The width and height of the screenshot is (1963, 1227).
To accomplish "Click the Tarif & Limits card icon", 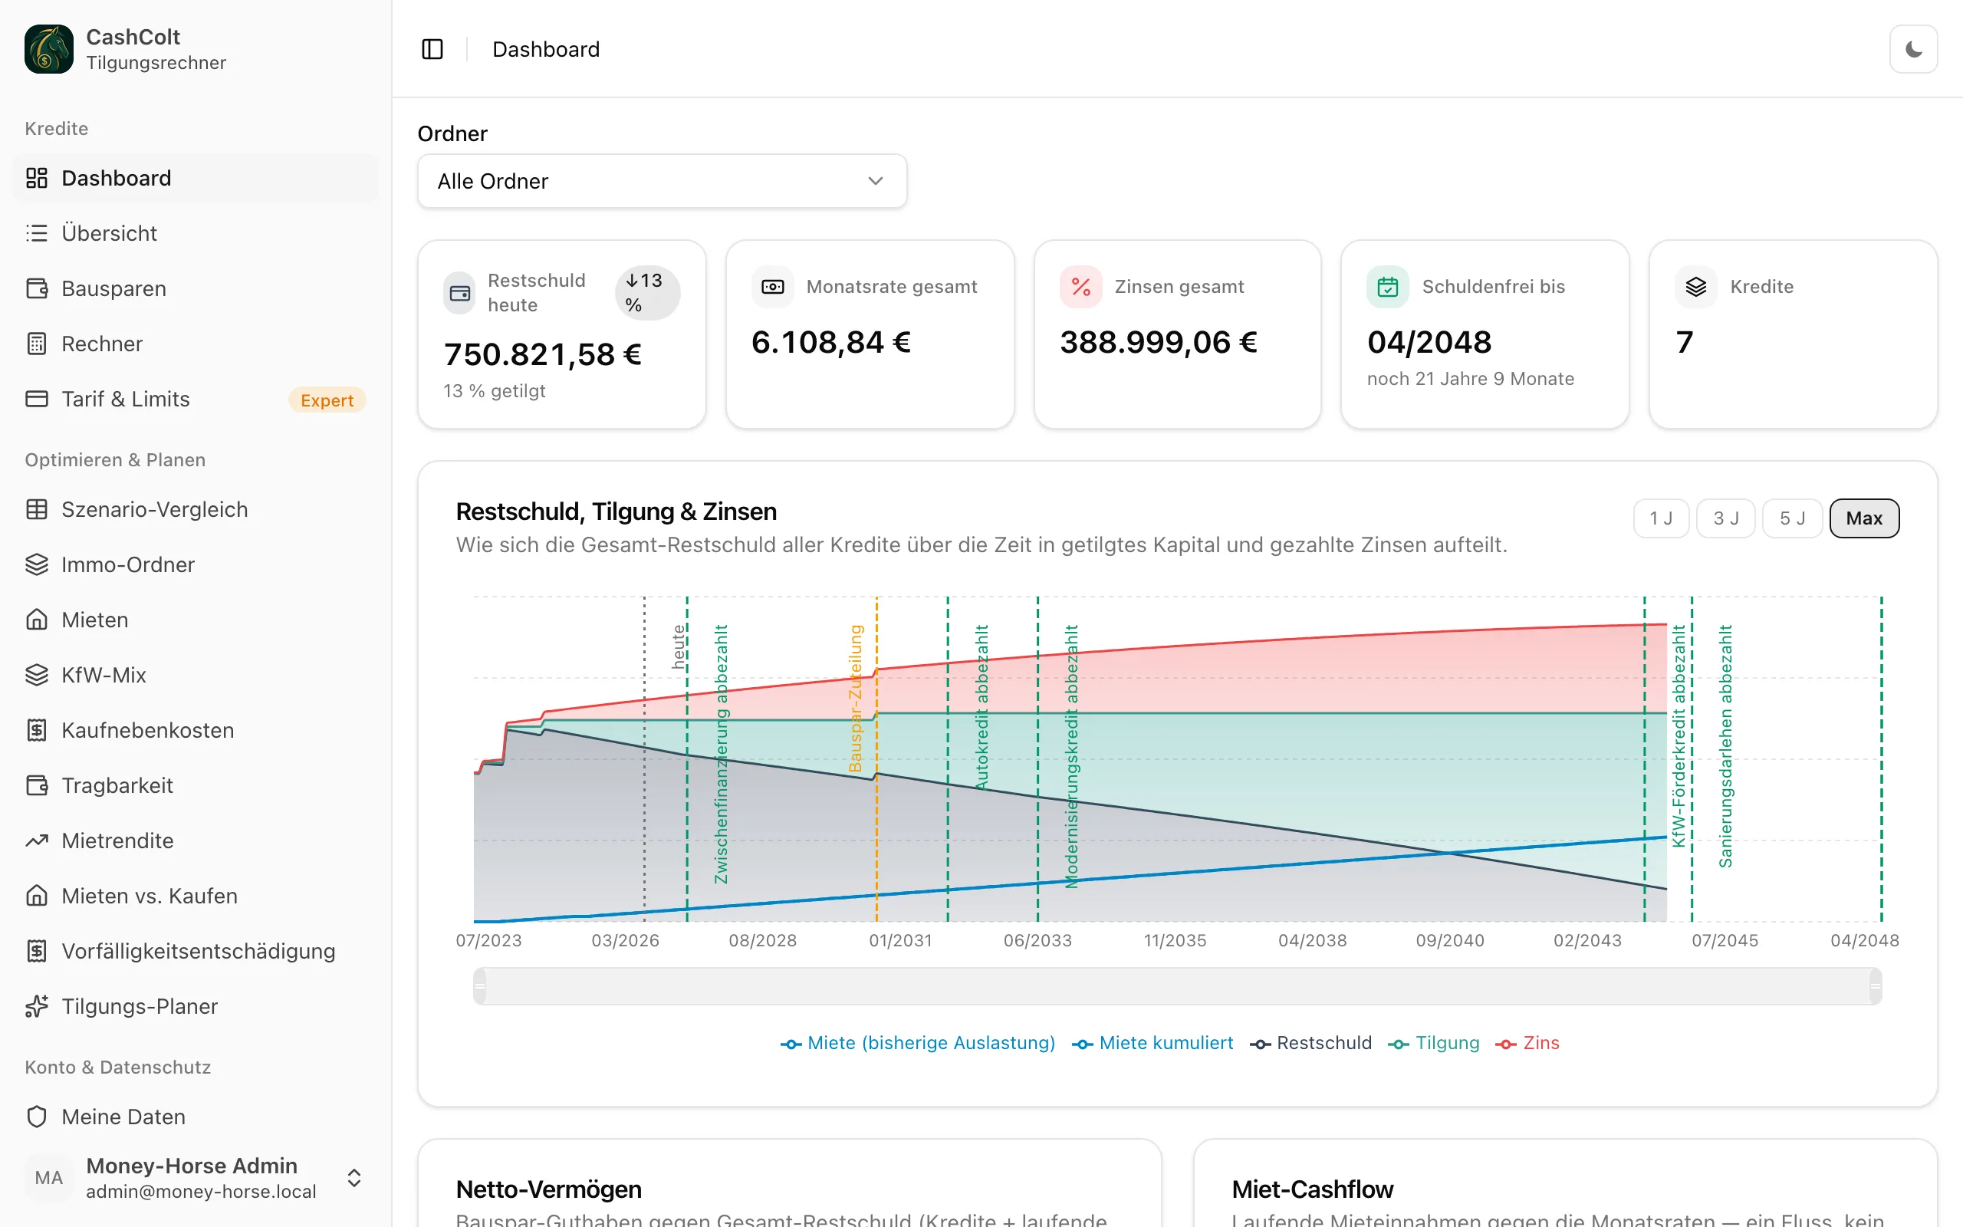I will coord(37,399).
